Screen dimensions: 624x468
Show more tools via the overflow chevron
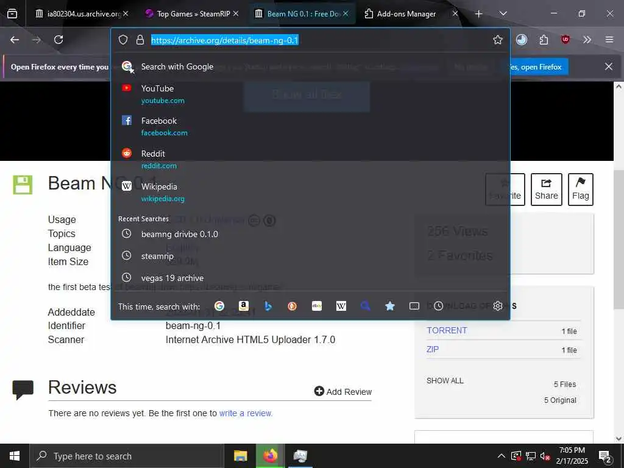pos(587,40)
